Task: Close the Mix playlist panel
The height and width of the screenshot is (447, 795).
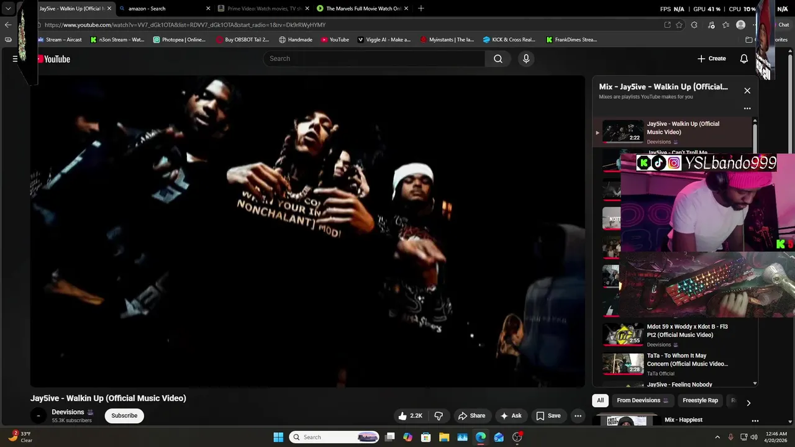Action: point(747,91)
